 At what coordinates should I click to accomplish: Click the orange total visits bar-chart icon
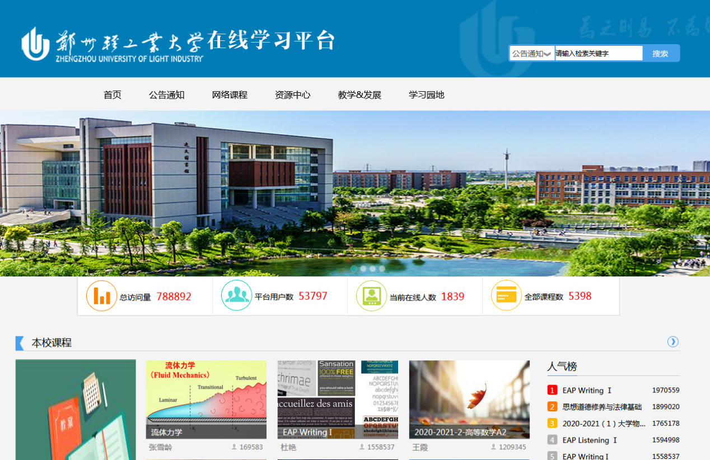pyautogui.click(x=101, y=295)
